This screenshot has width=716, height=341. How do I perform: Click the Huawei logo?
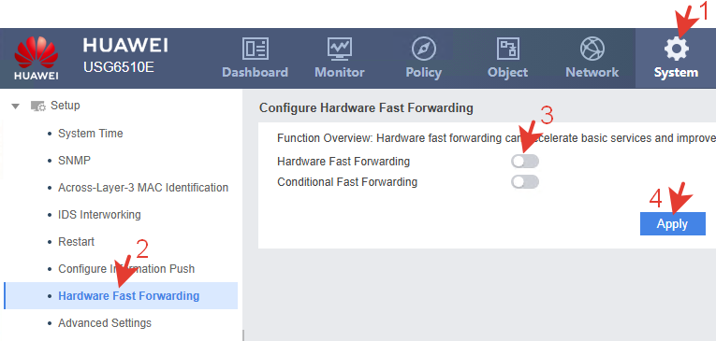[37, 58]
